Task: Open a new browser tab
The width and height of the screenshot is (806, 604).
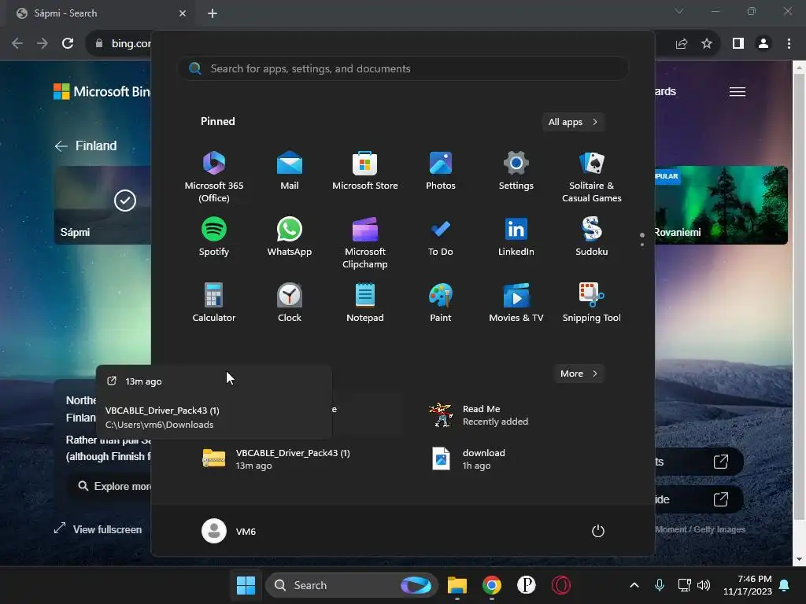Action: (x=213, y=13)
